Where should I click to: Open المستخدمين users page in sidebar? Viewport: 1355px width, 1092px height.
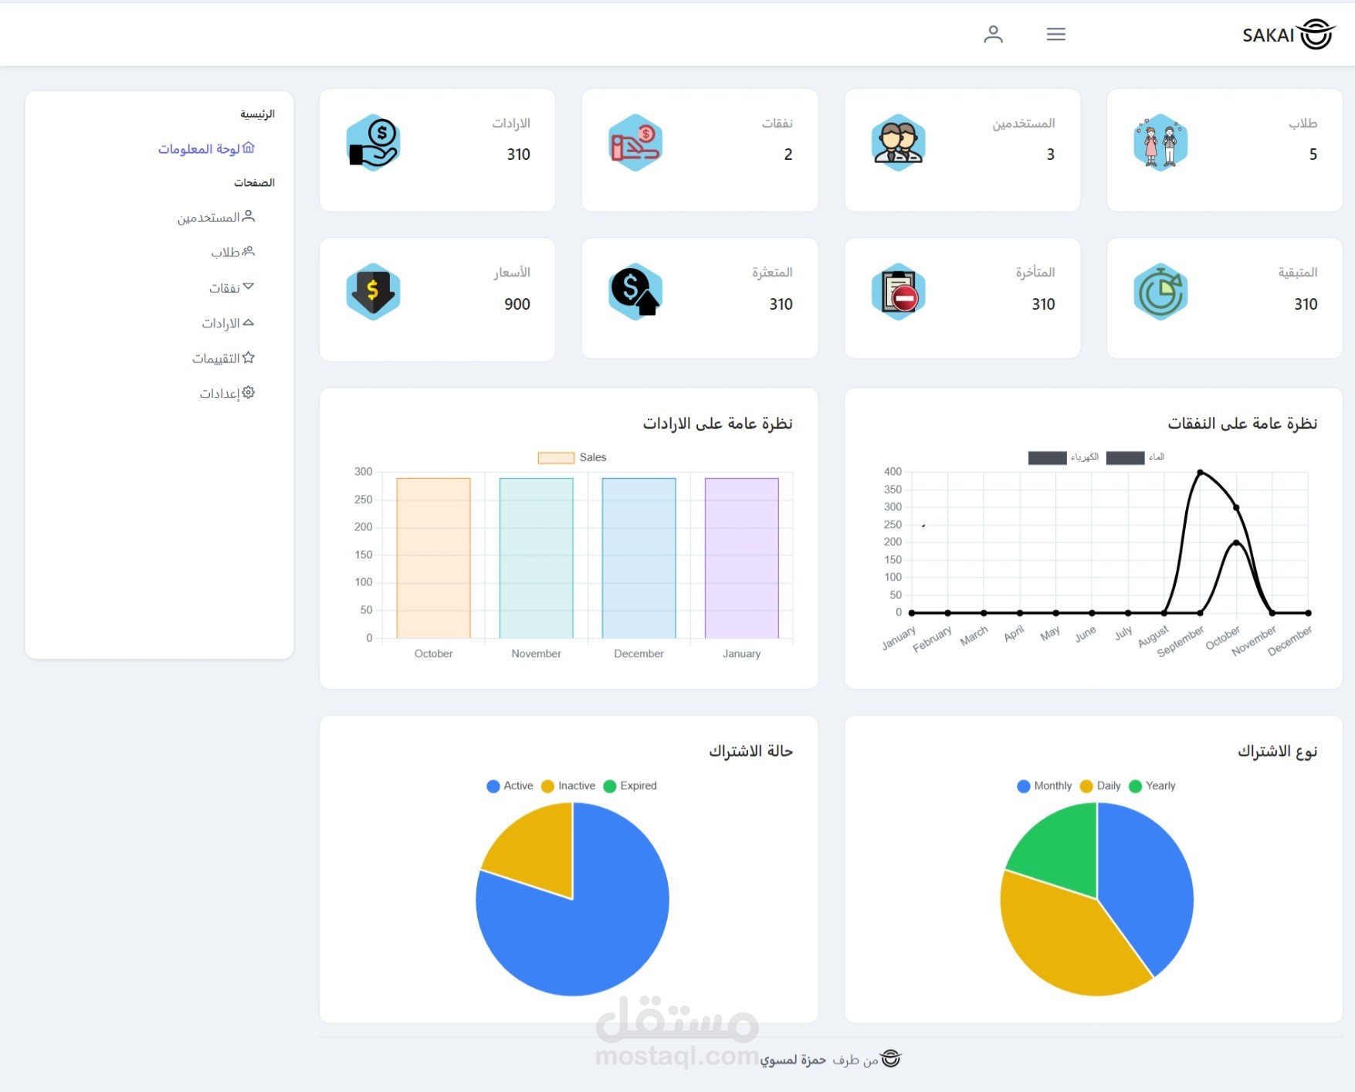(x=216, y=217)
